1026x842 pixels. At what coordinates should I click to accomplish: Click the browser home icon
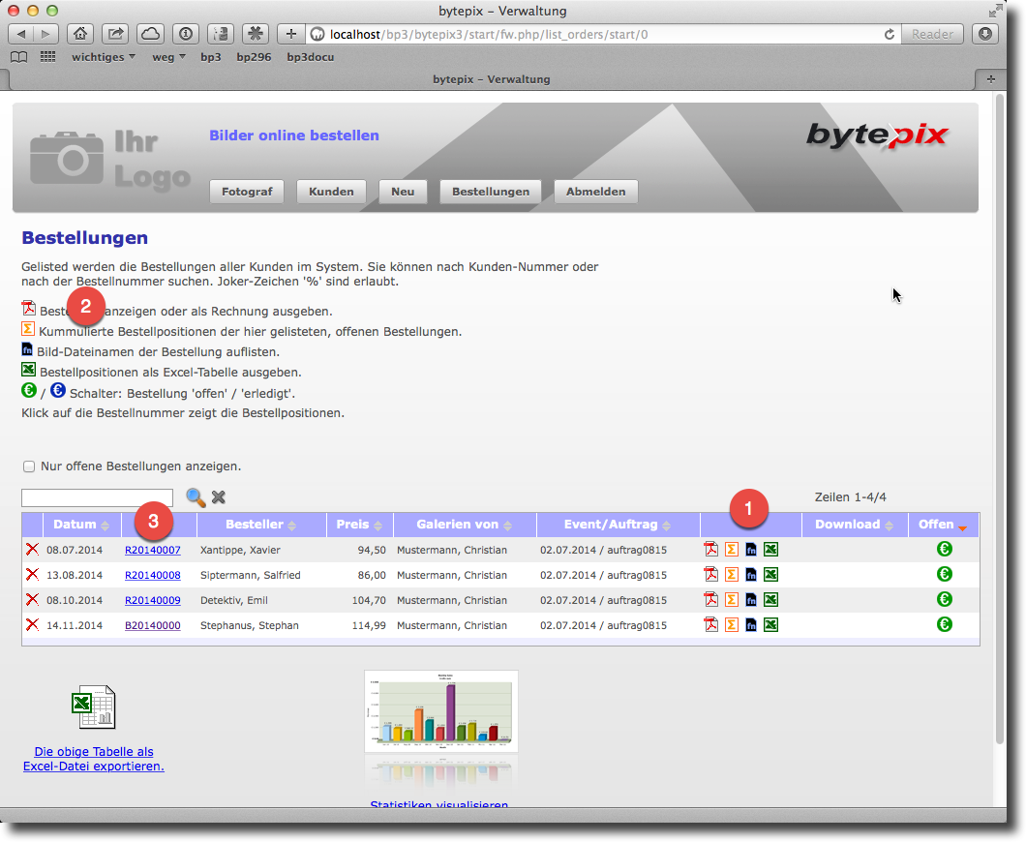click(80, 33)
